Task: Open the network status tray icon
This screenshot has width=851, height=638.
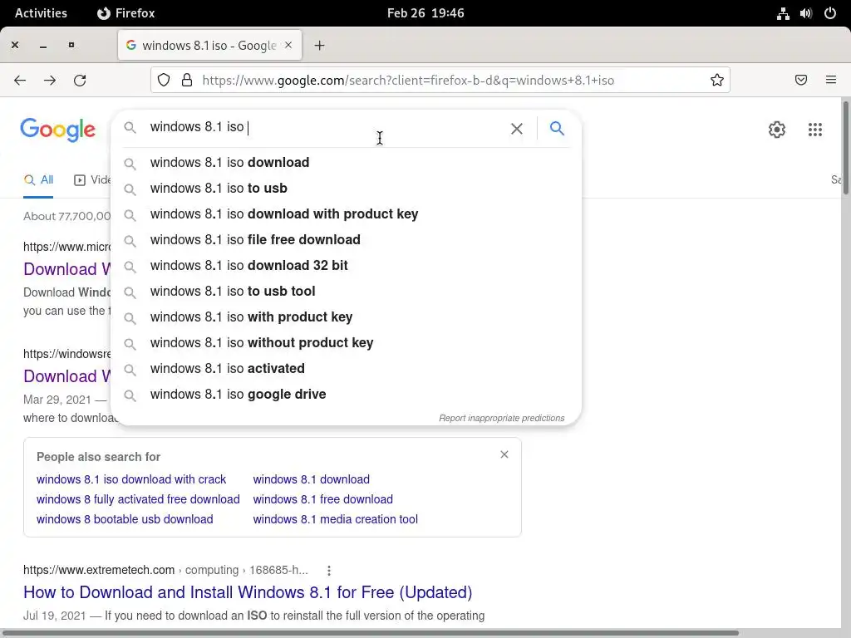Action: [x=783, y=13]
